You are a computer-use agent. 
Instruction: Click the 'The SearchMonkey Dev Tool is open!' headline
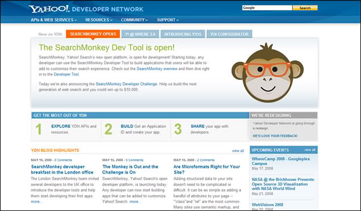107,48
